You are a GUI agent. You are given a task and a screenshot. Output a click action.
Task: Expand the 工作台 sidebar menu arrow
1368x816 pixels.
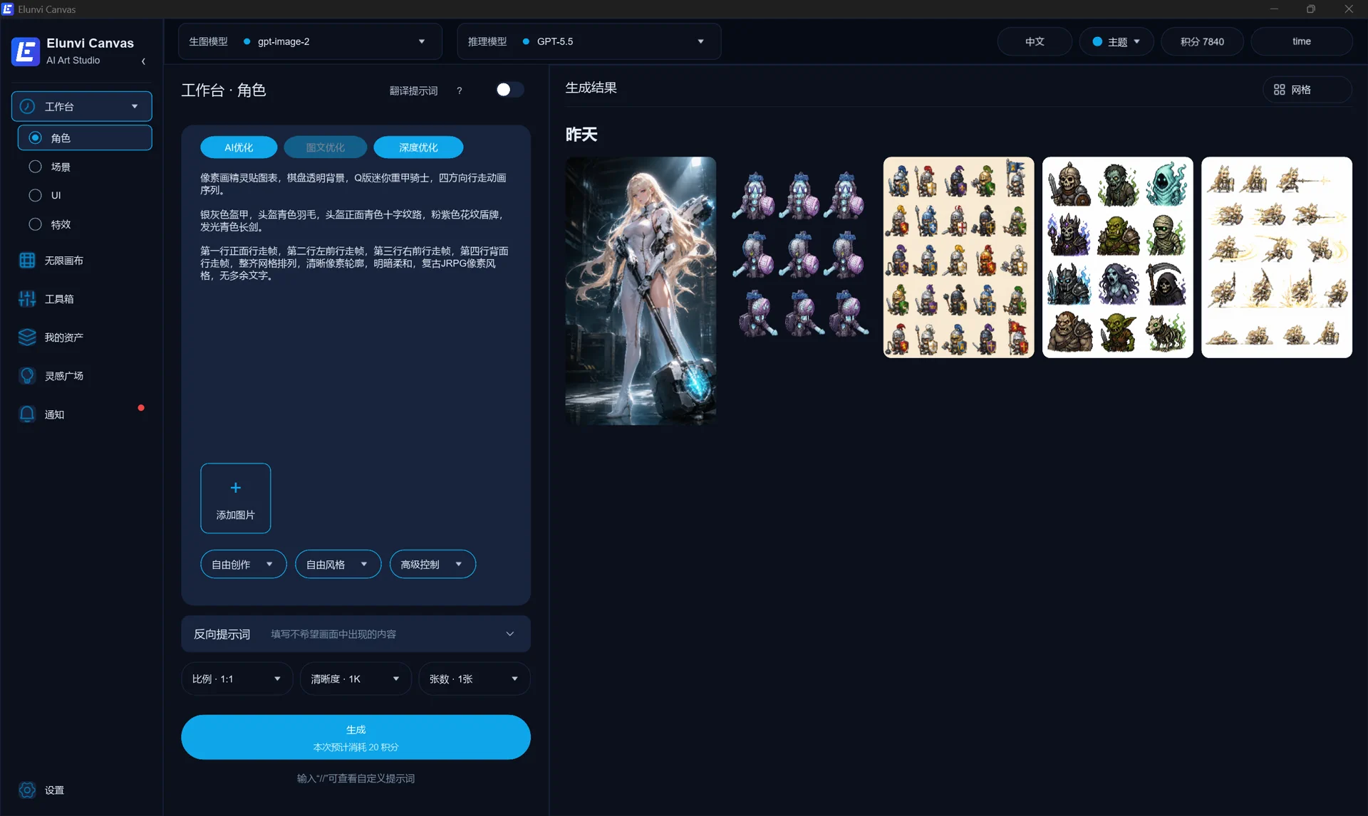coord(135,106)
